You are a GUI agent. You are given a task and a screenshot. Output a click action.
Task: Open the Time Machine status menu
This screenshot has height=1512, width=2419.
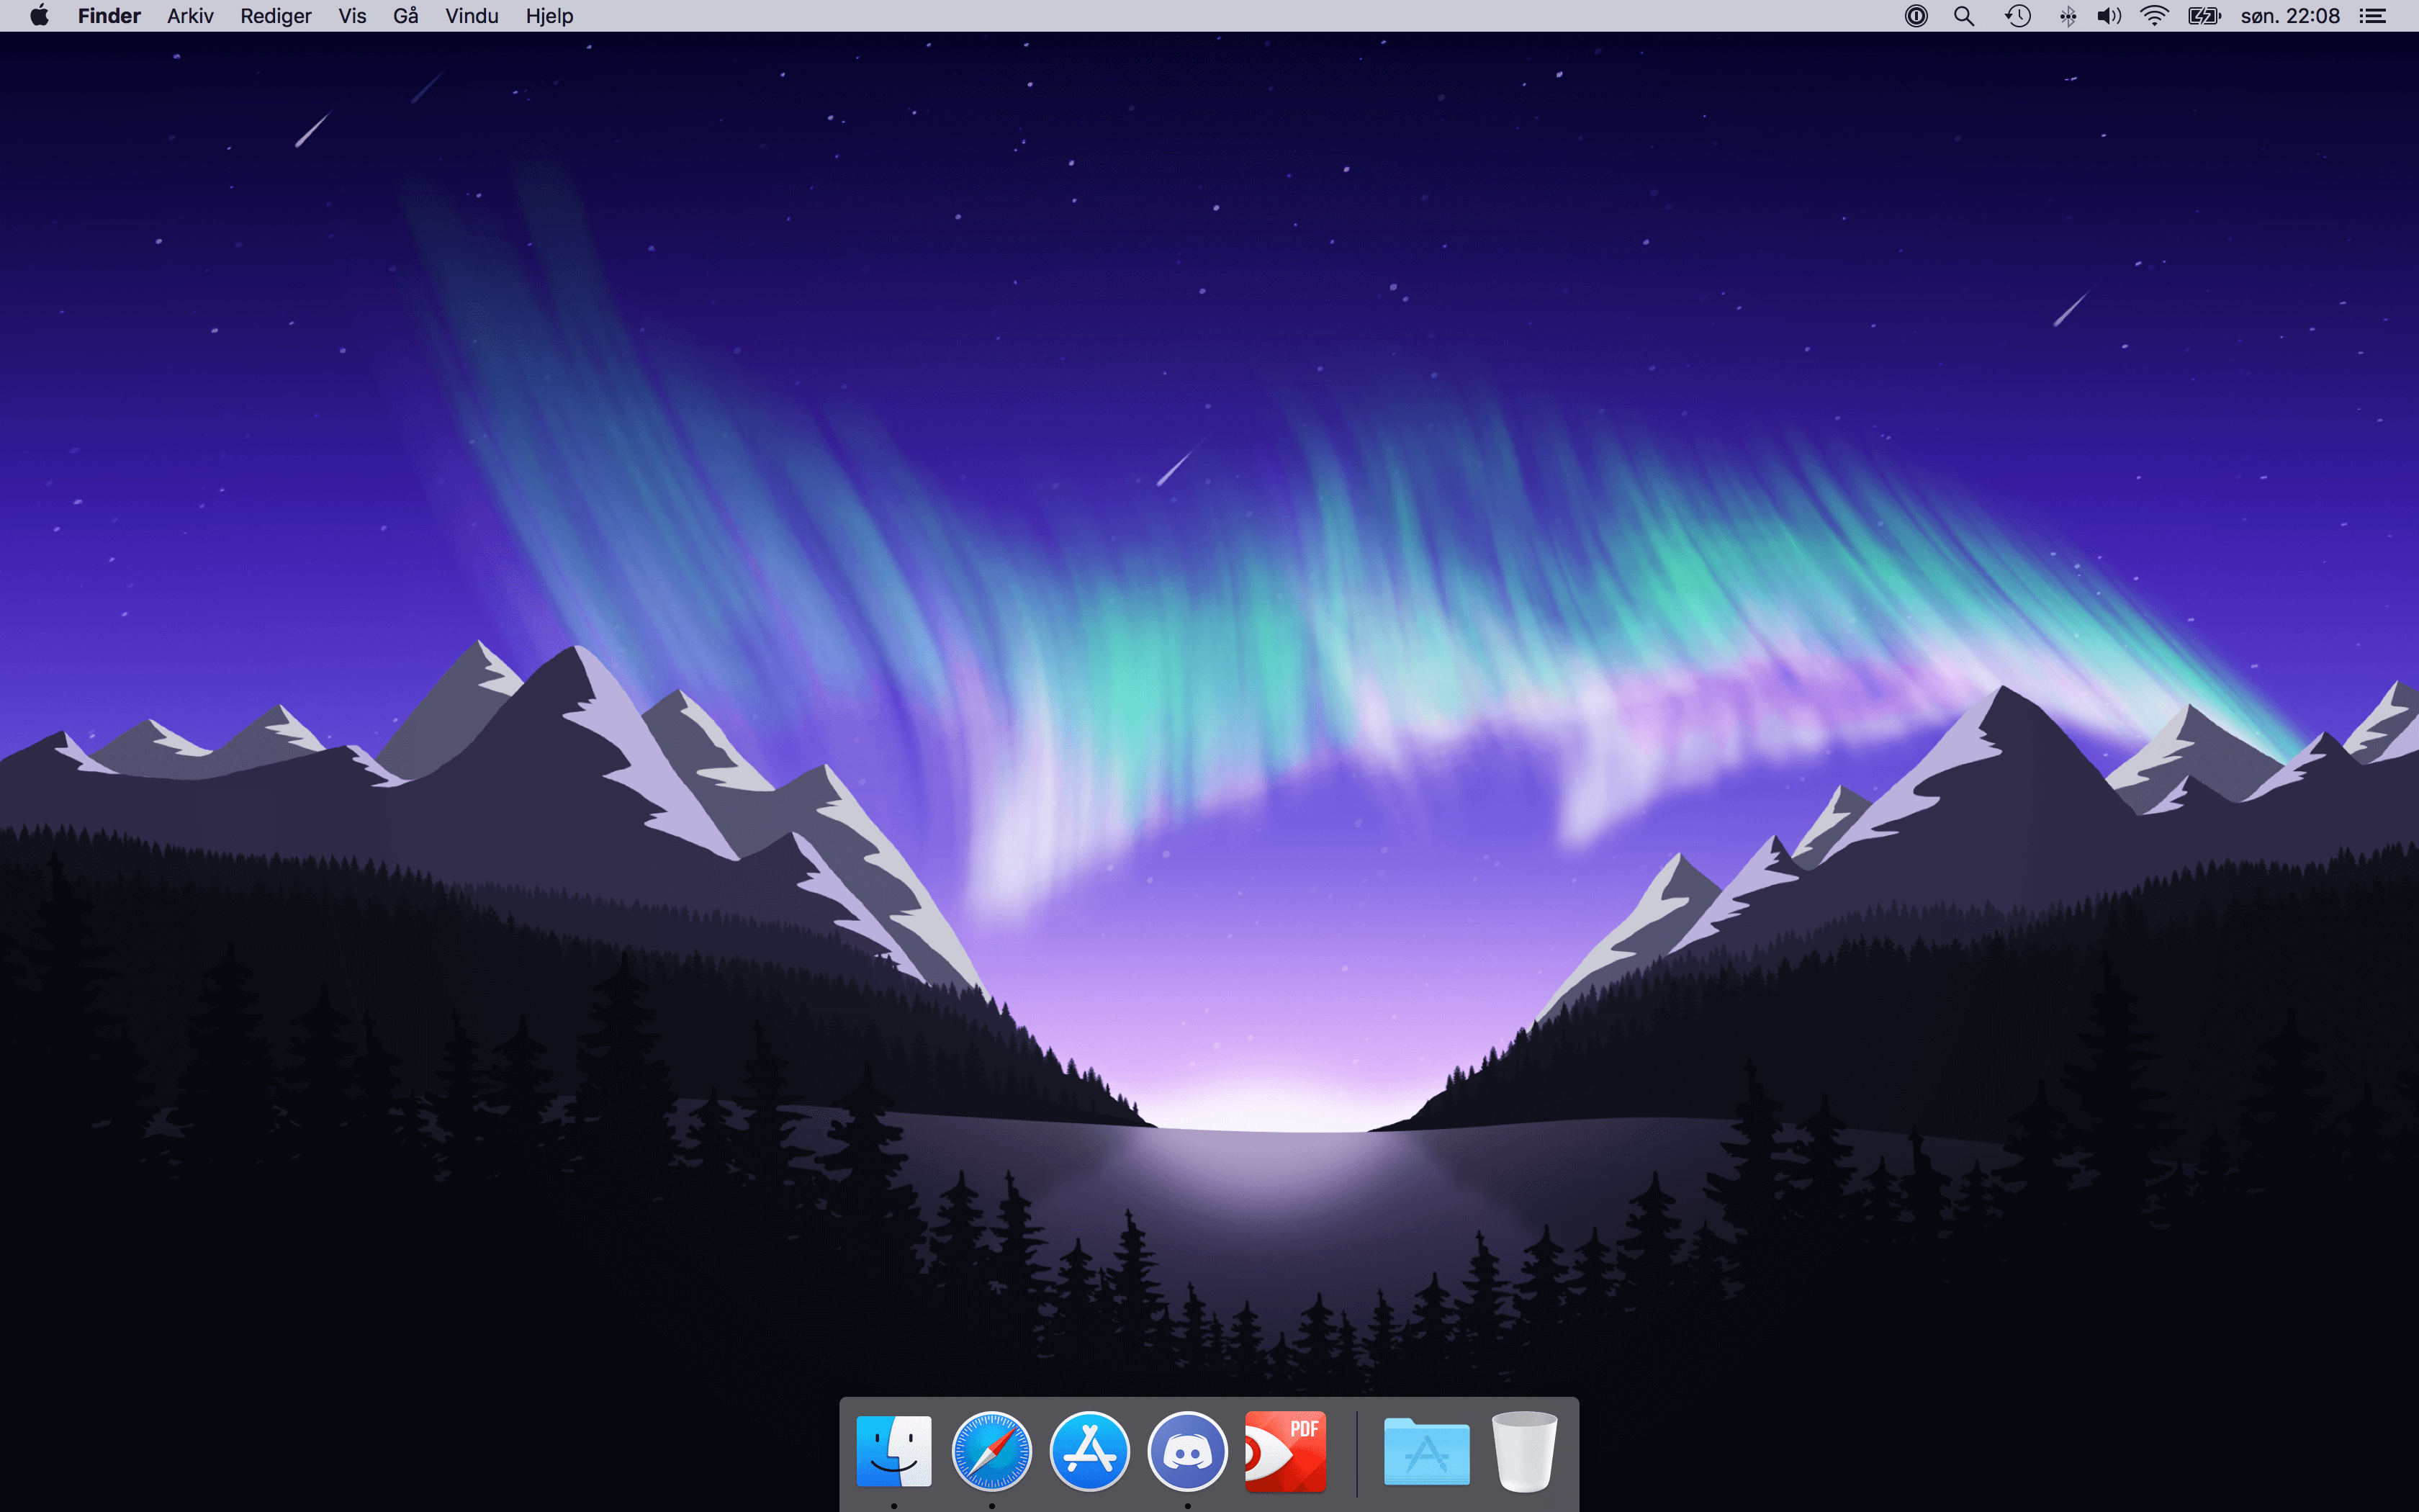tap(2017, 16)
